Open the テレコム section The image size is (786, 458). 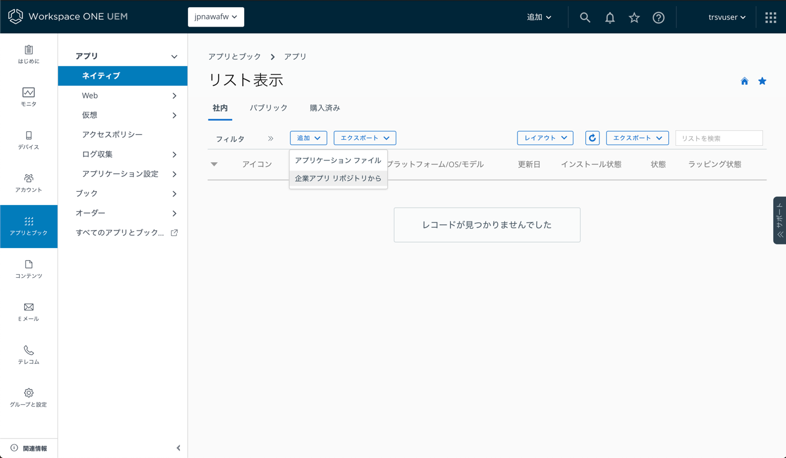(x=28, y=355)
